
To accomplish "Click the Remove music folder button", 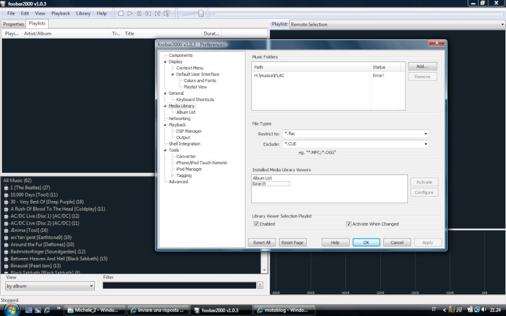I will pyautogui.click(x=423, y=76).
